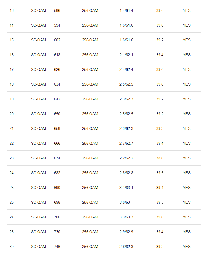
Task: Click SNR value 39.2 in channel 30 row
Action: pos(160,247)
